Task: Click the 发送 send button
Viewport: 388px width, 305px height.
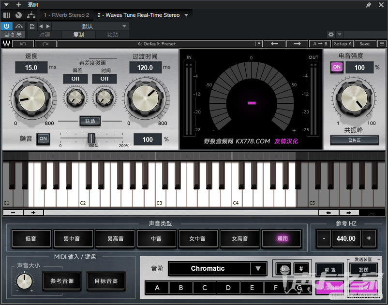Action: (x=363, y=270)
